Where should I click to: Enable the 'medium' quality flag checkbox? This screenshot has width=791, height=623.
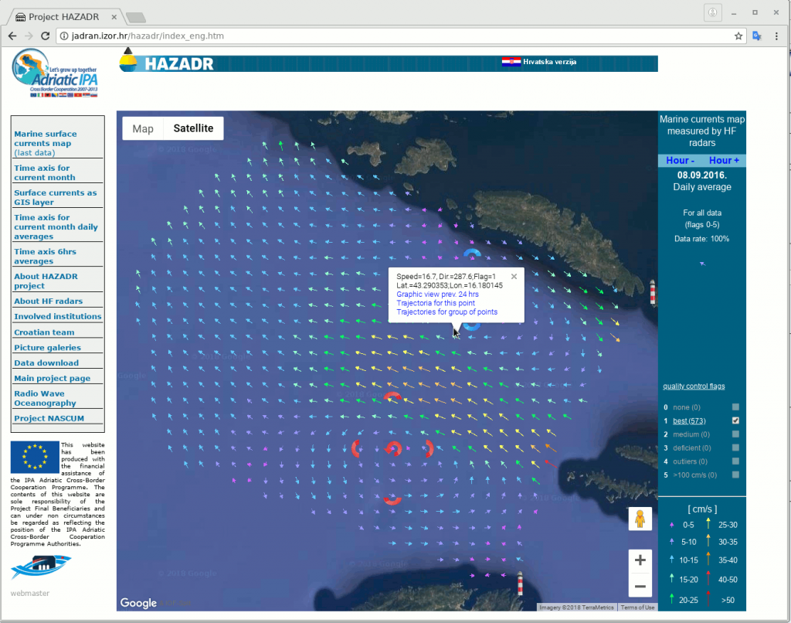735,434
